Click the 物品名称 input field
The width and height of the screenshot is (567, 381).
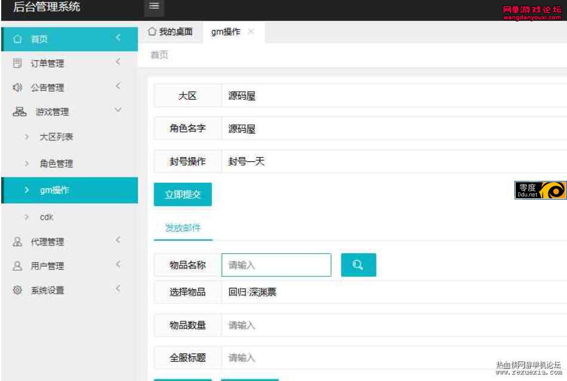[276, 265]
